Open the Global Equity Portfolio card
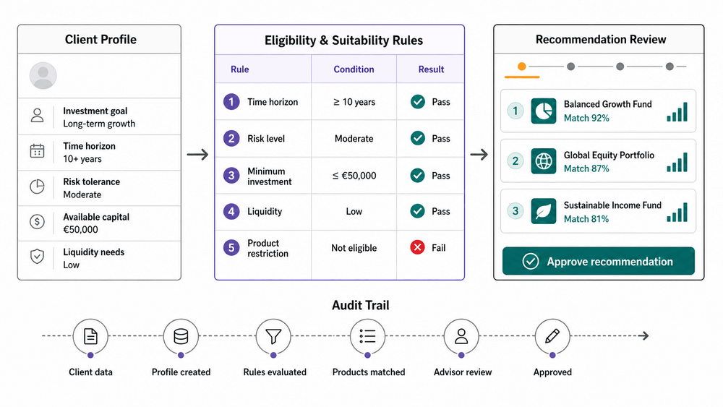This screenshot has height=407, width=723. pyautogui.click(x=598, y=161)
